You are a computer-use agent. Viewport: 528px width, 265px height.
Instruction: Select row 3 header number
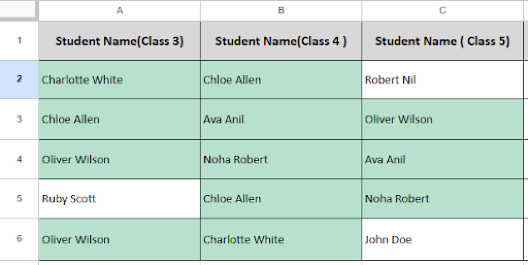point(19,119)
